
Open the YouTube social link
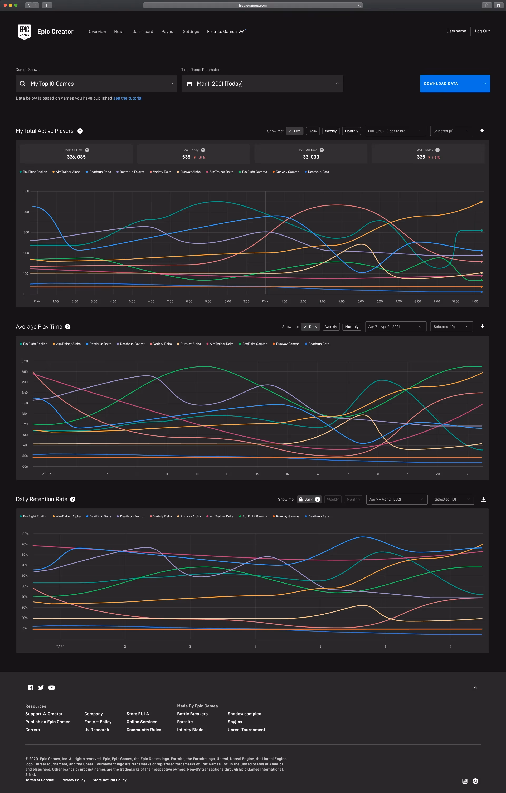tap(52, 688)
